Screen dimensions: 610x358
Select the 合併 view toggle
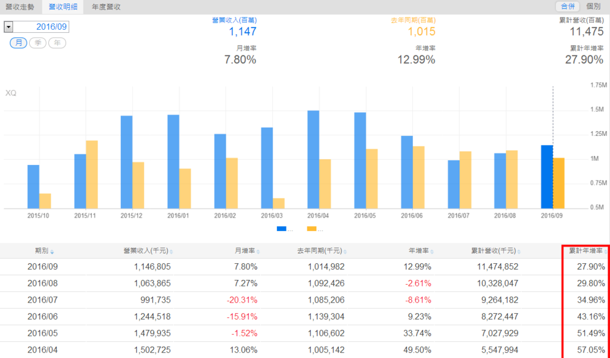point(568,6)
